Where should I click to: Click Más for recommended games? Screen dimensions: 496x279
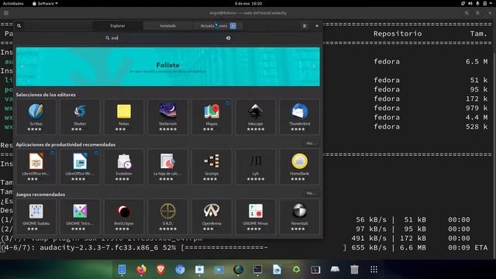(310, 194)
